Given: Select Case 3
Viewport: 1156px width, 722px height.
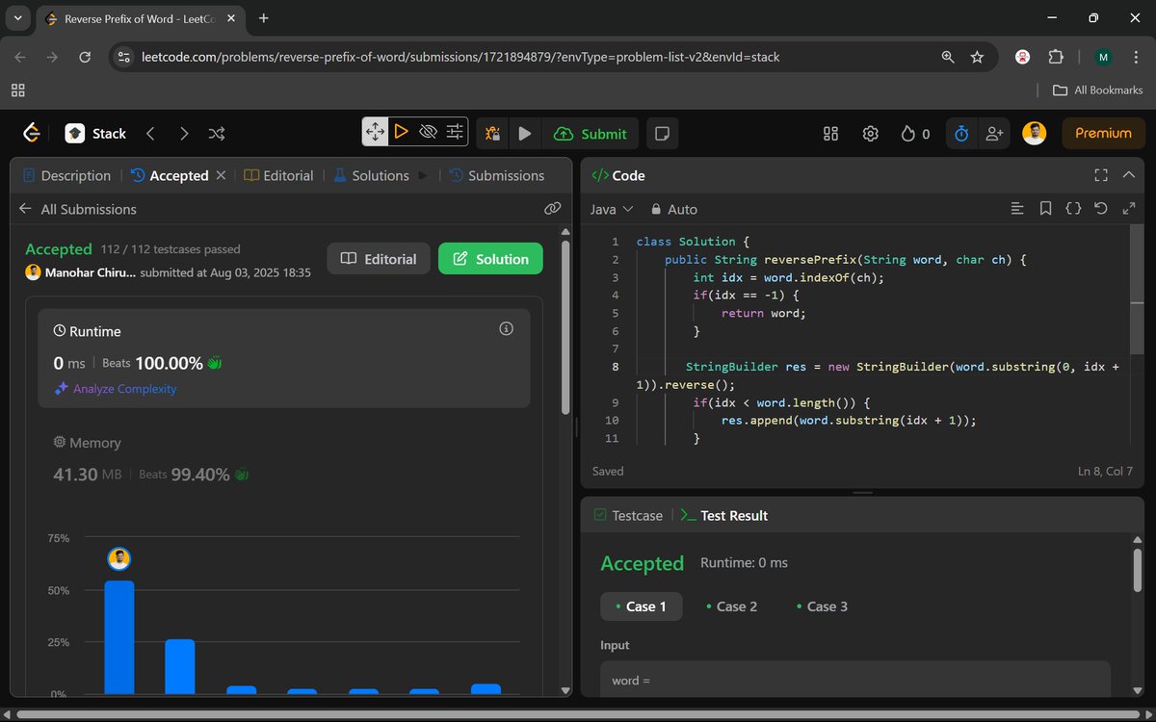Looking at the screenshot, I should (x=822, y=606).
